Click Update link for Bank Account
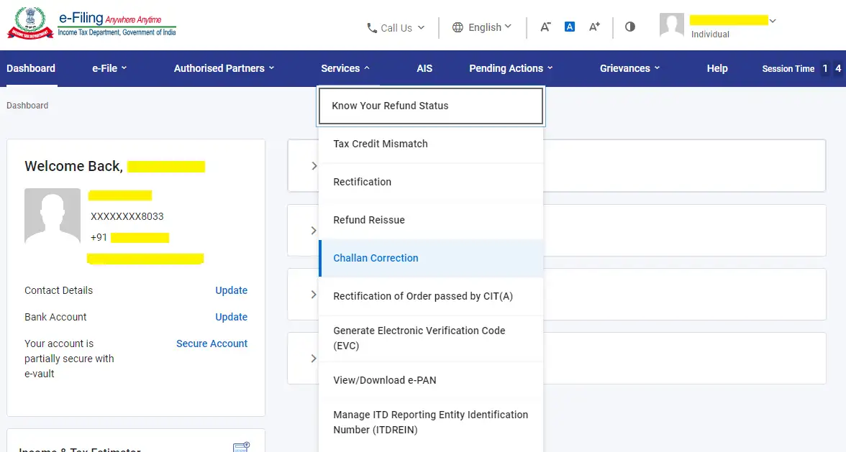This screenshot has height=452, width=846. pyautogui.click(x=231, y=317)
